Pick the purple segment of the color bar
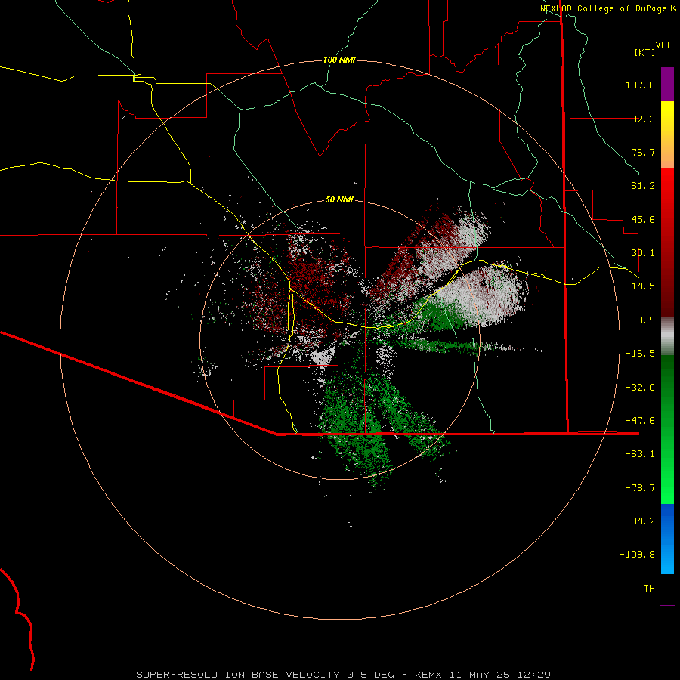The height and width of the screenshot is (680, 680). tap(667, 84)
